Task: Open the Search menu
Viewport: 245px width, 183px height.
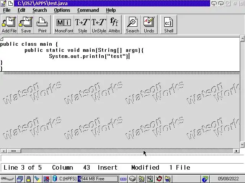Action: tap(40, 10)
